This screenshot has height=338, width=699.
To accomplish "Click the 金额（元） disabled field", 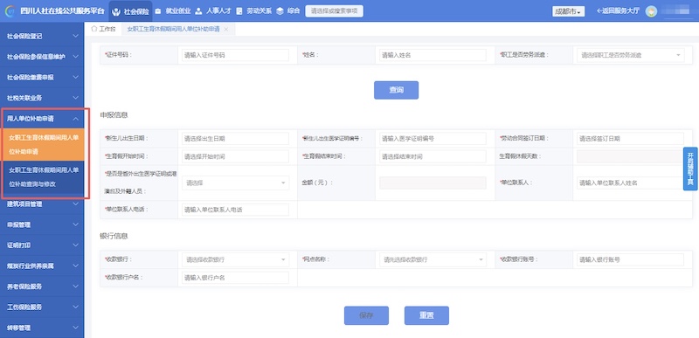I will click(x=433, y=183).
